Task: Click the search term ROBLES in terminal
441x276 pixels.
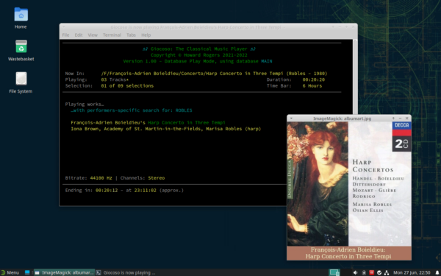Action: (184, 110)
